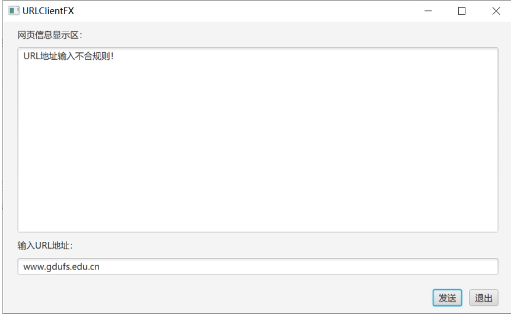
Task: Click the URLClientFX app icon in title bar
Action: click(13, 10)
